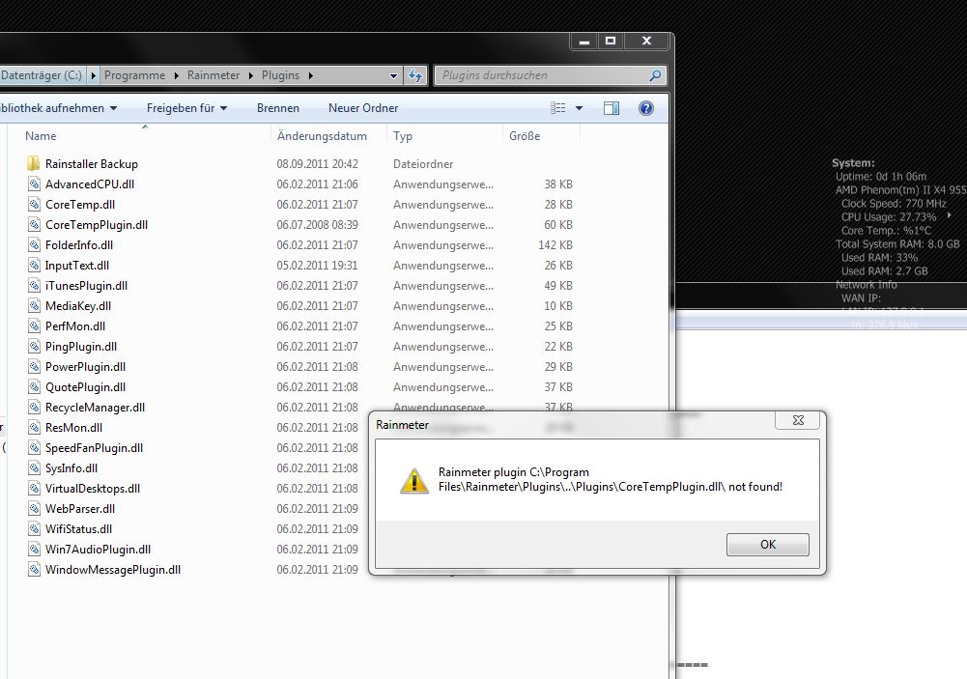Open 'Bibliothek aufnehmen' dropdown menu

[x=59, y=108]
